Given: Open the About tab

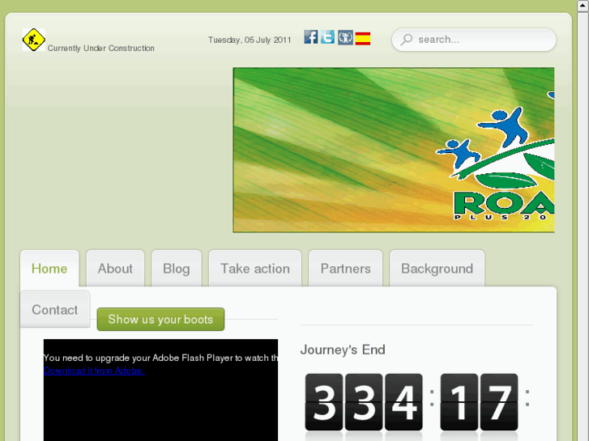Looking at the screenshot, I should [115, 269].
